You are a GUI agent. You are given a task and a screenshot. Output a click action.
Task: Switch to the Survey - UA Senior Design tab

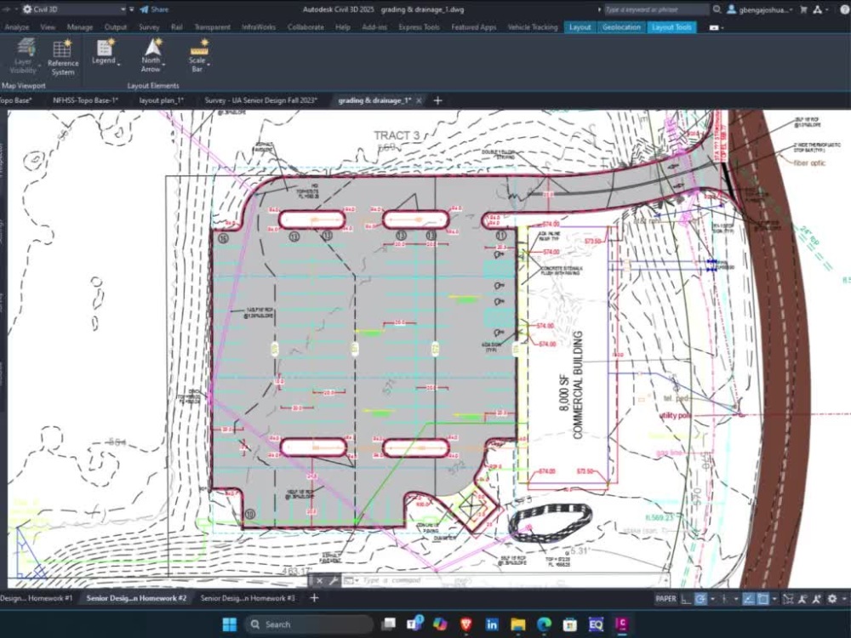coord(260,100)
